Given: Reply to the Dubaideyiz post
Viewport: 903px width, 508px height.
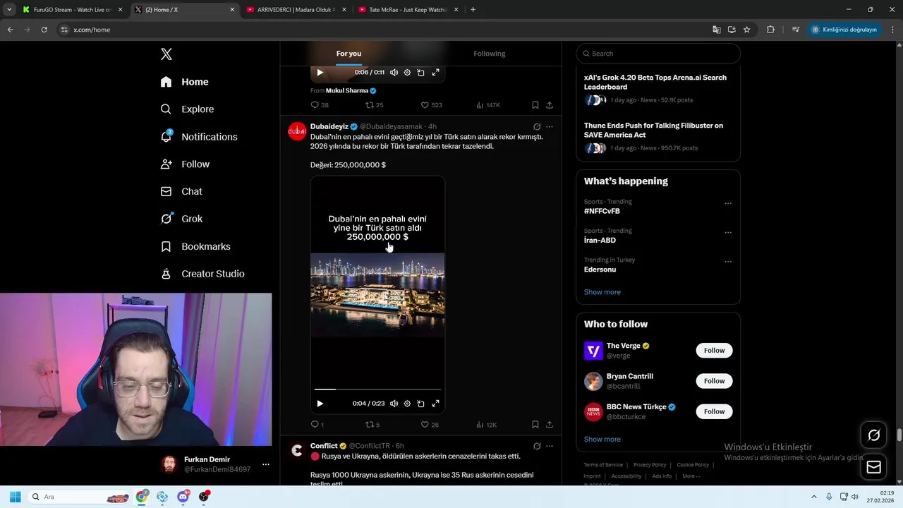Looking at the screenshot, I should [317, 425].
